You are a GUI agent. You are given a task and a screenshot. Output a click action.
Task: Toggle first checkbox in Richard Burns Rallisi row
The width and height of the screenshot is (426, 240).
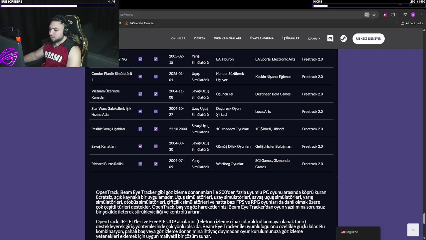click(x=140, y=164)
